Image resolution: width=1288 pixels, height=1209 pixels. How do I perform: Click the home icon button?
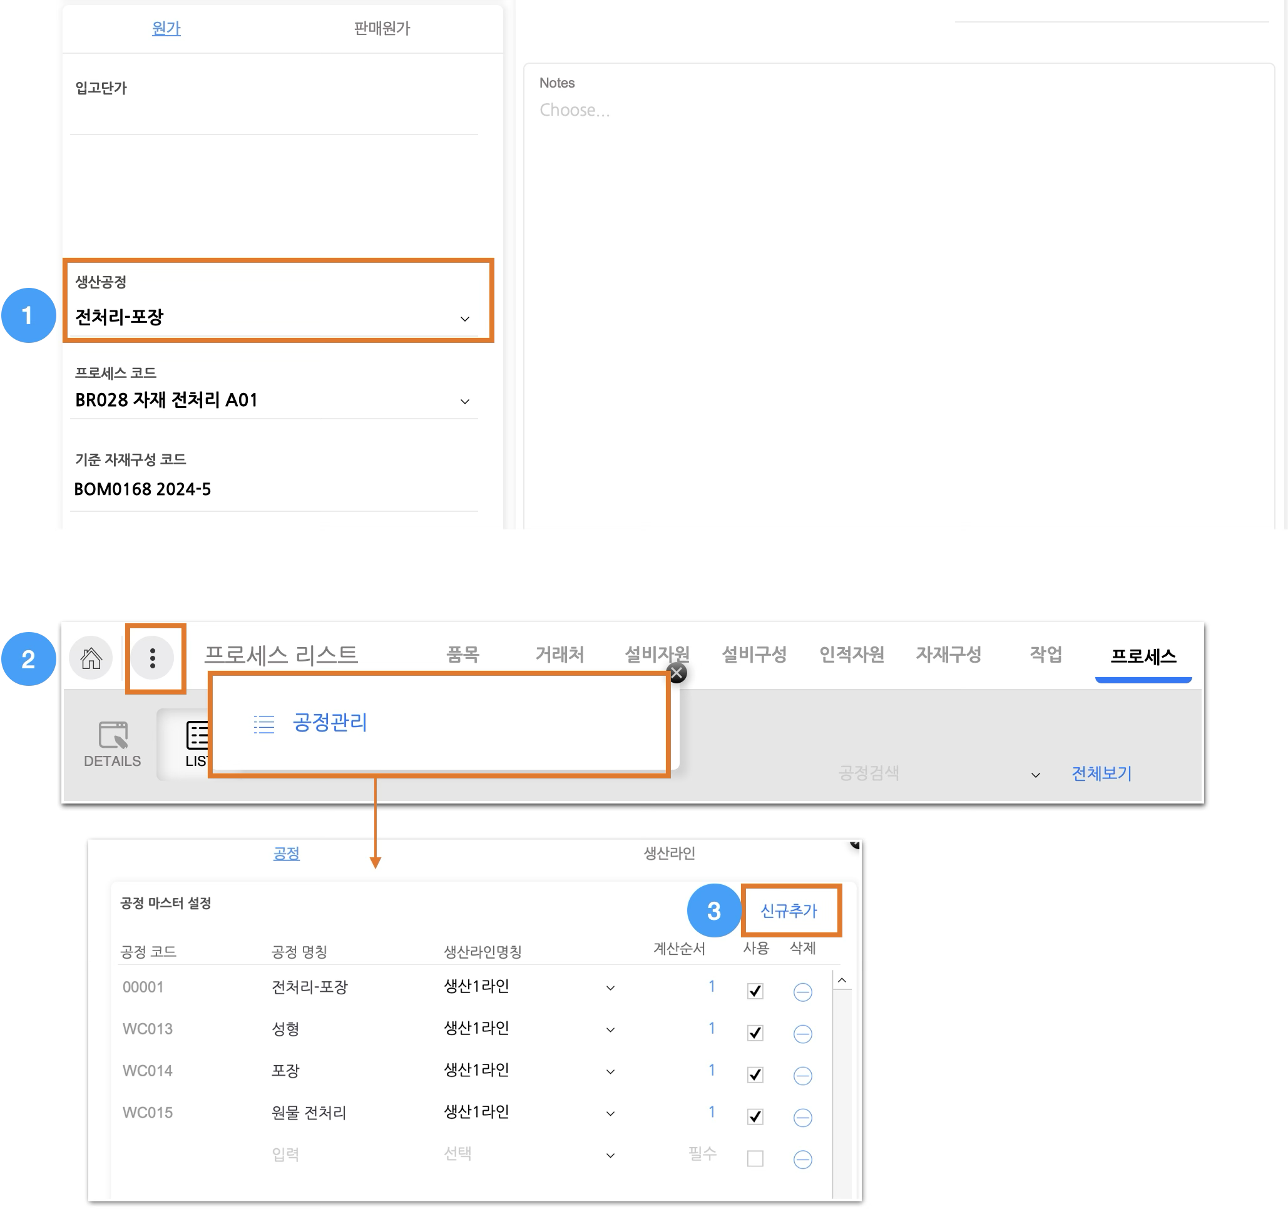[91, 658]
